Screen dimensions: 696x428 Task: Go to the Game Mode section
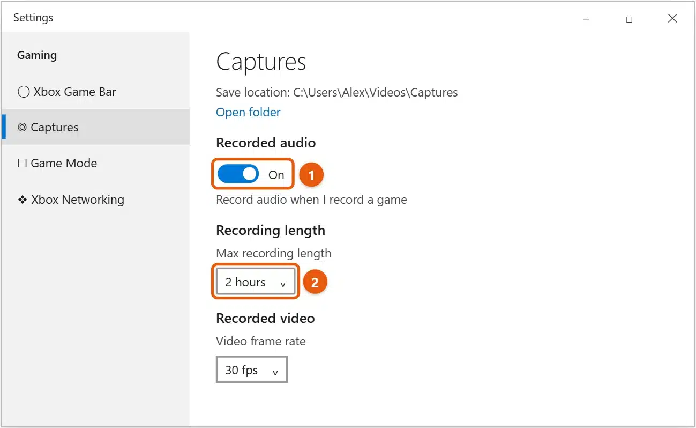95,163
